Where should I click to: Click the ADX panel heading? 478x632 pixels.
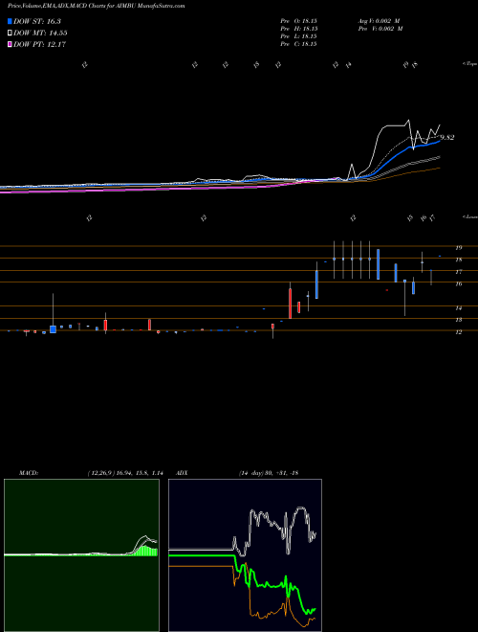point(182,473)
